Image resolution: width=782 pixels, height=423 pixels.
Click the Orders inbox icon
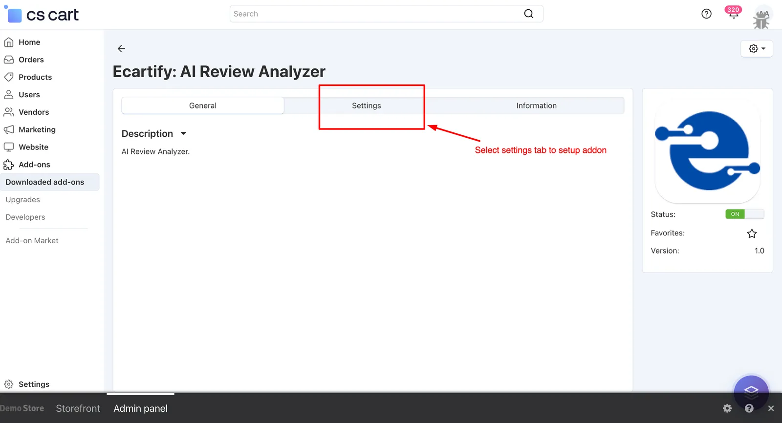[9, 60]
